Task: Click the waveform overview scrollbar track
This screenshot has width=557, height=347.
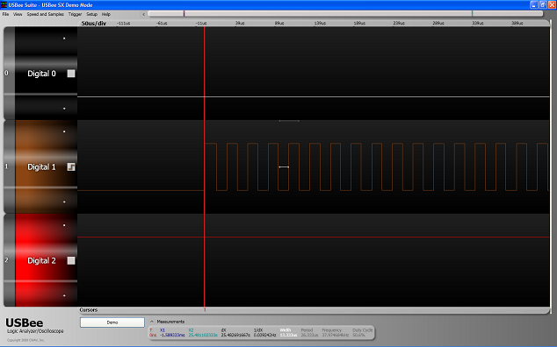Action: [345, 13]
